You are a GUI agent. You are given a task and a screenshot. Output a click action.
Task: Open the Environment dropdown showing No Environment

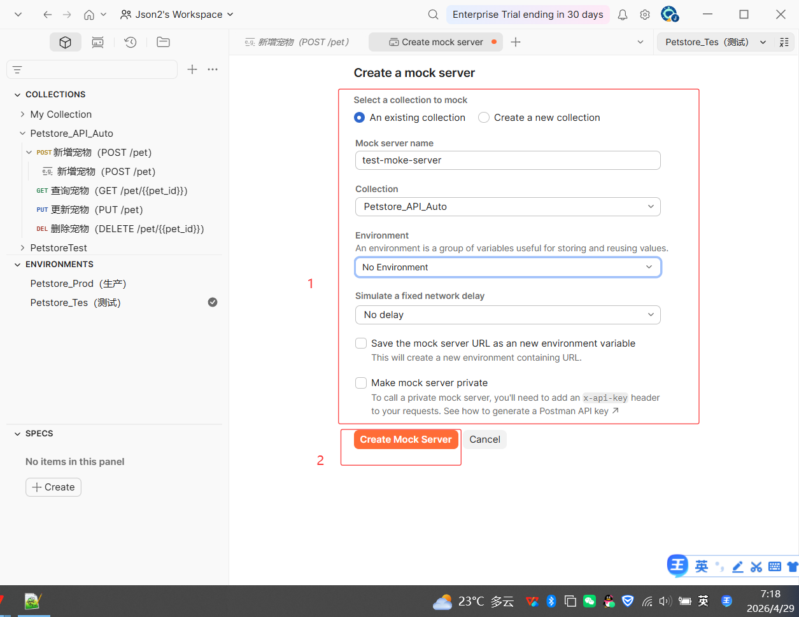point(508,267)
